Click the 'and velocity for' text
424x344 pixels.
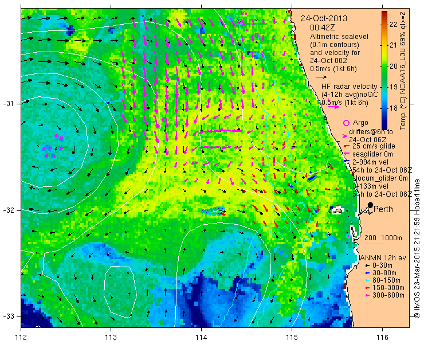point(335,53)
